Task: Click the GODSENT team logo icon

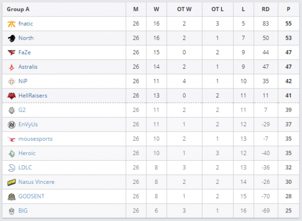Action: click(x=12, y=196)
